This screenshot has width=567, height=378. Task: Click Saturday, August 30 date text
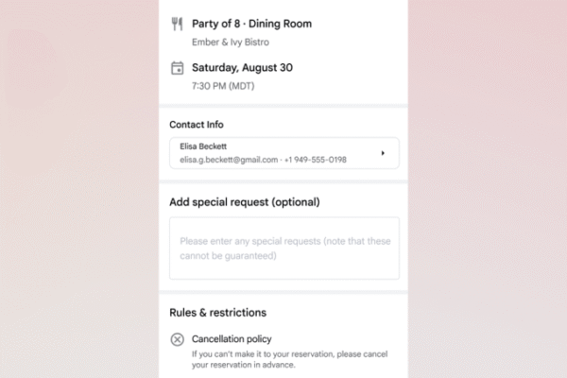pyautogui.click(x=242, y=68)
